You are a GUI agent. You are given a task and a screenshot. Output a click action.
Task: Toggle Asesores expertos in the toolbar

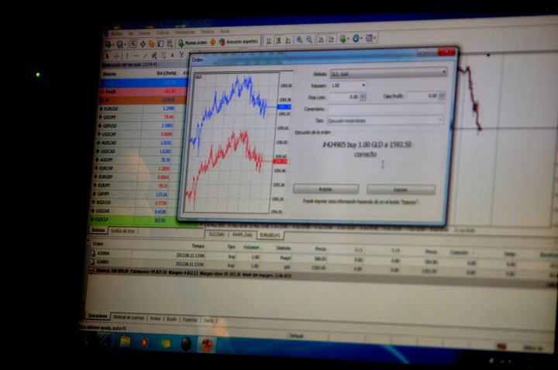(x=239, y=41)
